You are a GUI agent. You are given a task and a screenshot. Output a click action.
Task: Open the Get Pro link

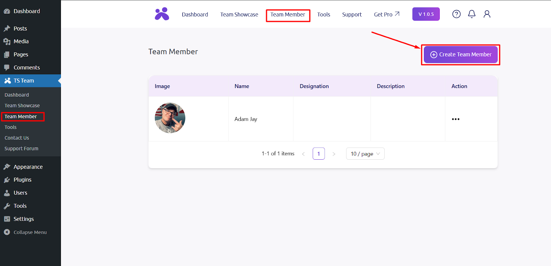point(386,14)
